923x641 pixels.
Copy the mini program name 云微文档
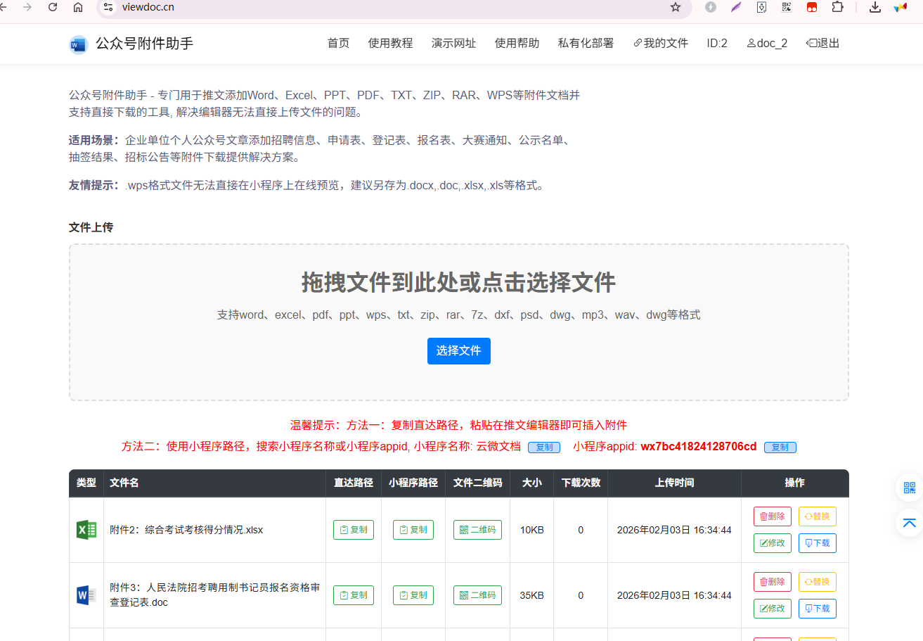(x=543, y=447)
